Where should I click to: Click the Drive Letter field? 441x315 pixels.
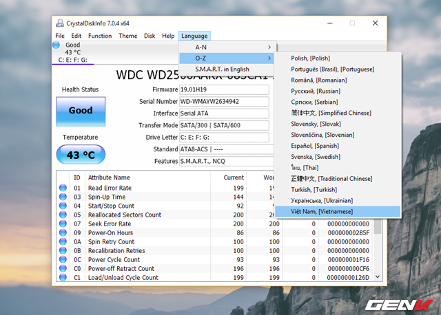point(224,138)
